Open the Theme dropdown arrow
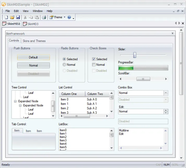Viewport: 186px width, 168px height. (x=64, y=17)
